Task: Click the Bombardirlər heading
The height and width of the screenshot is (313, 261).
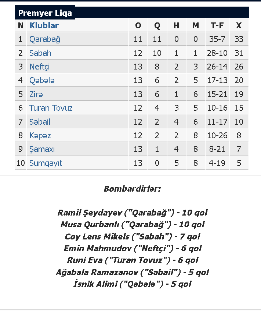Action: pyautogui.click(x=132, y=189)
